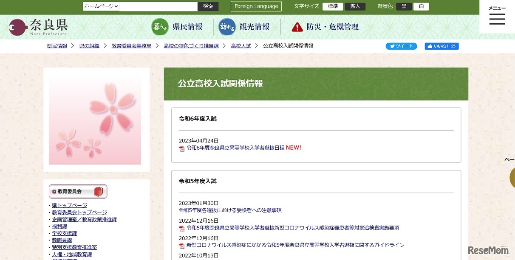Click PDF icon beside コロナ対象追検査実施要項
Viewport: 515px width, 260px height.
click(x=181, y=228)
